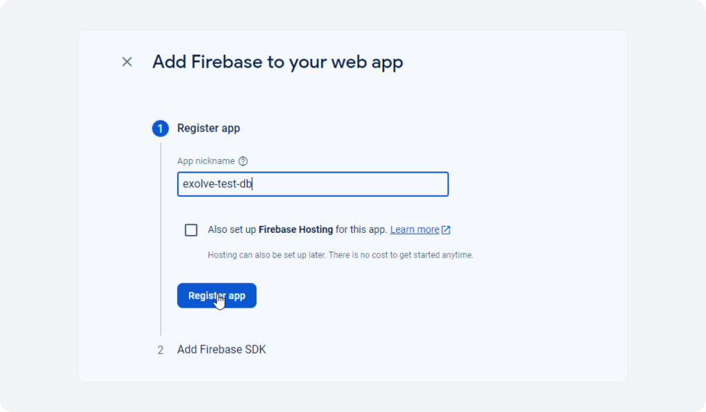Expand the Add Firebase SDK step
706x412 pixels.
221,349
